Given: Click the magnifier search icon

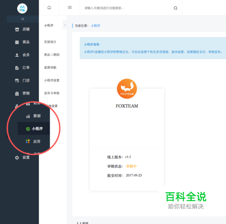Looking at the screenshot, I should (x=175, y=8).
